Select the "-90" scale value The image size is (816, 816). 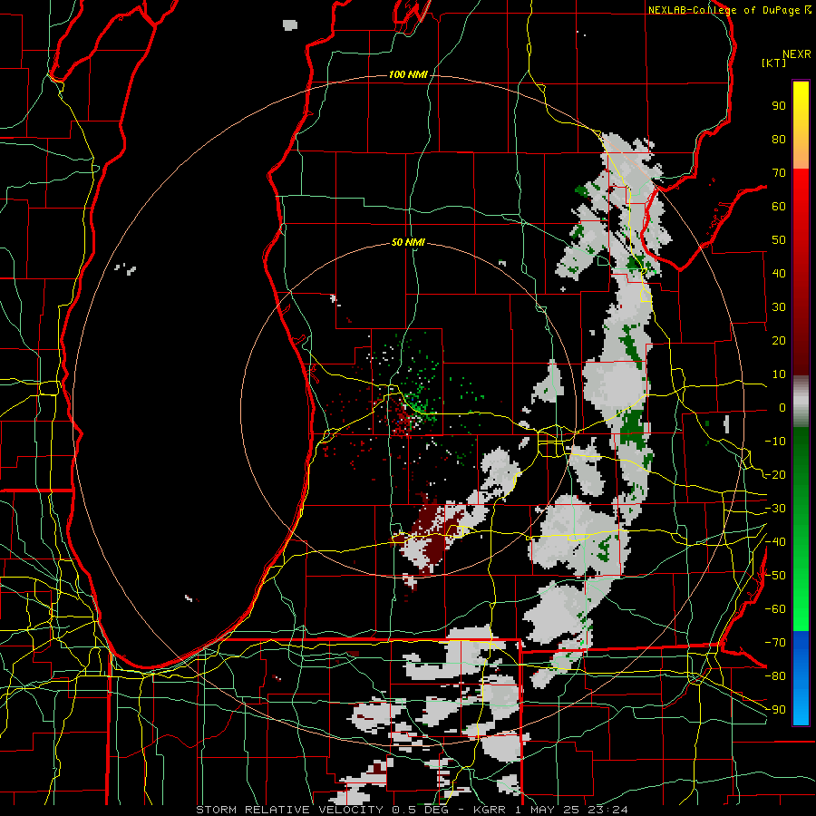pyautogui.click(x=775, y=709)
